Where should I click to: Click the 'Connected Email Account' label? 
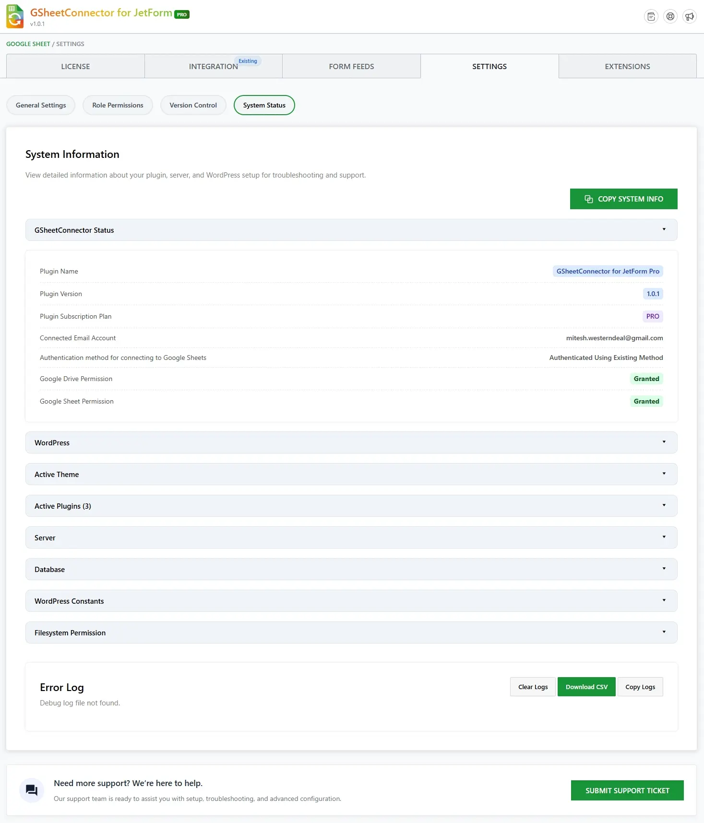[78, 338]
